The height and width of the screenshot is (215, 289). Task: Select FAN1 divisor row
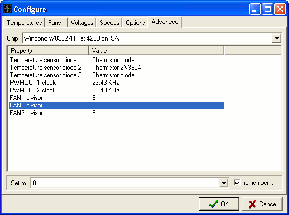coord(116,98)
